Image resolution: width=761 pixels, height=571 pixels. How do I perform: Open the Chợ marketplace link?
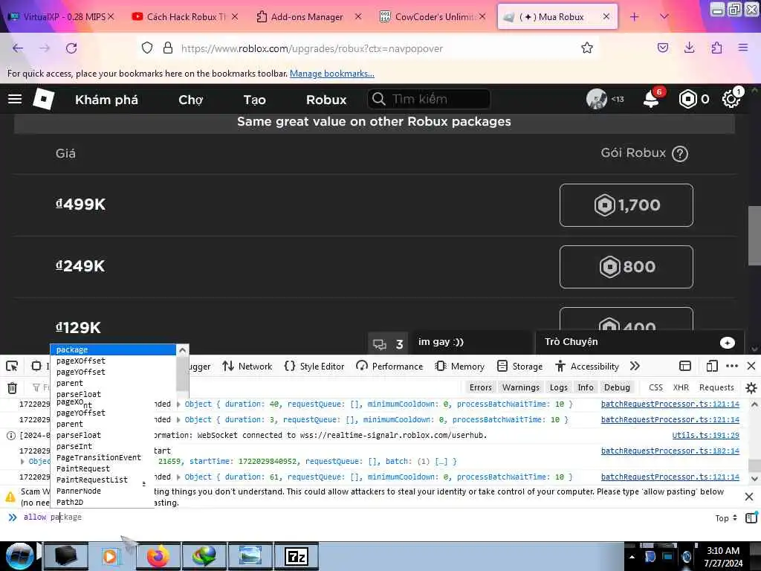(190, 100)
